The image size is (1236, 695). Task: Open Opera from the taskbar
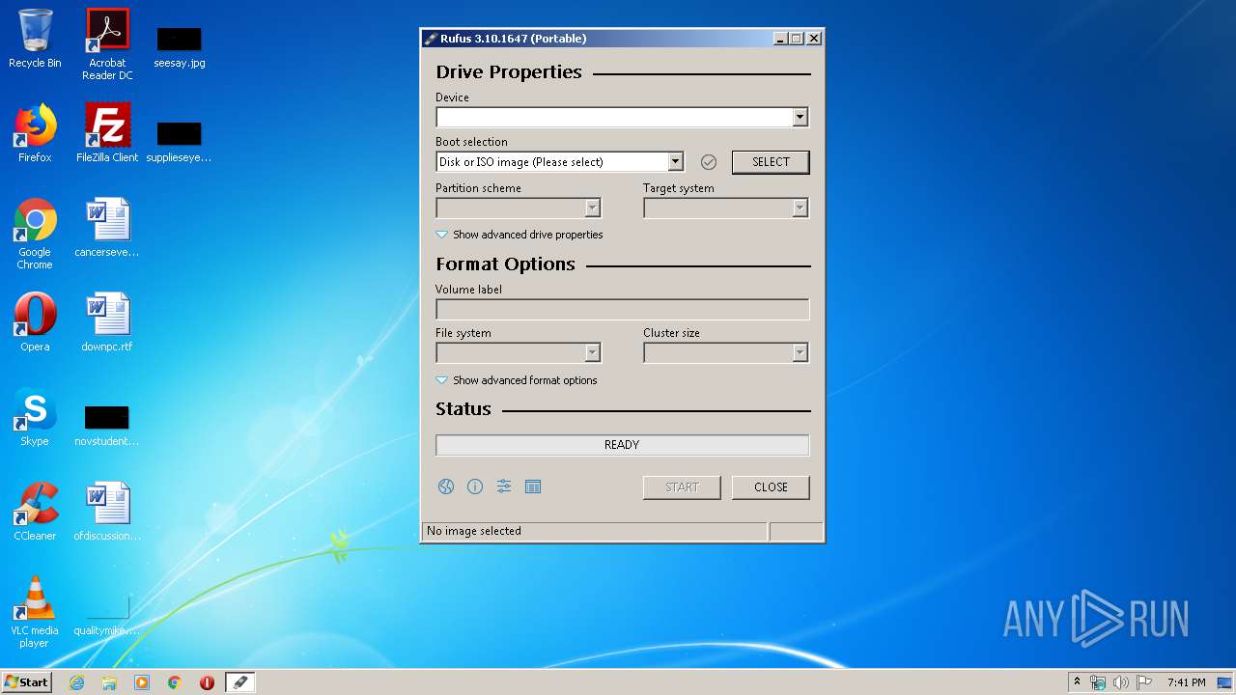207,682
